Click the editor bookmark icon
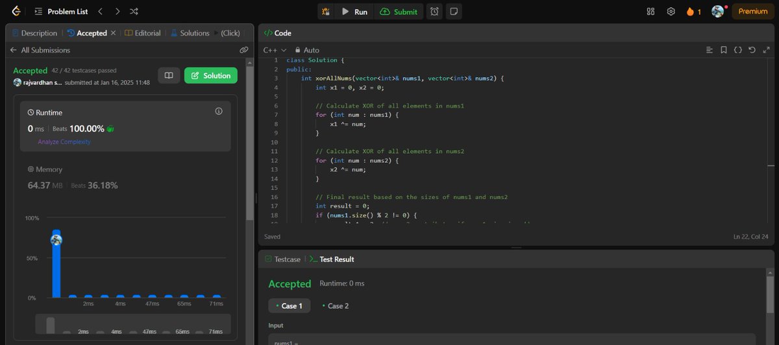This screenshot has height=345, width=779. click(x=724, y=50)
